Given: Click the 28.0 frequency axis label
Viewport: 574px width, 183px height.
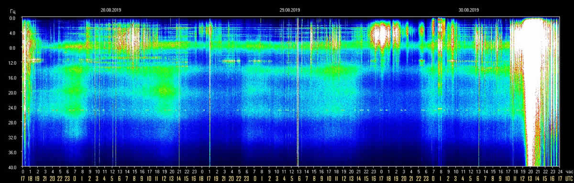Looking at the screenshot, I should pos(11,123).
